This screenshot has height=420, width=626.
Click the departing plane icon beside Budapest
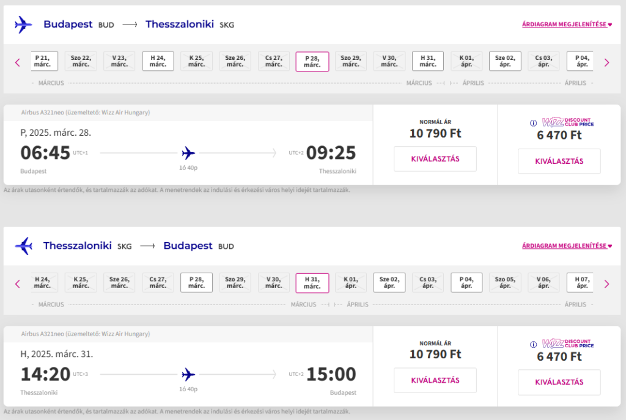[x=23, y=24]
